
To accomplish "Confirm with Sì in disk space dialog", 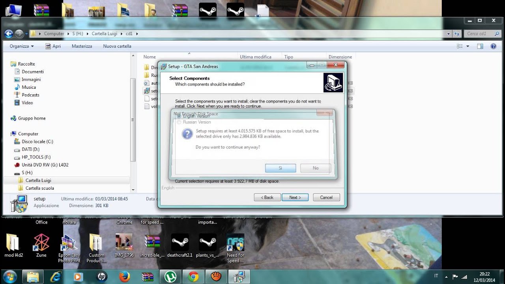I will tap(281, 168).
